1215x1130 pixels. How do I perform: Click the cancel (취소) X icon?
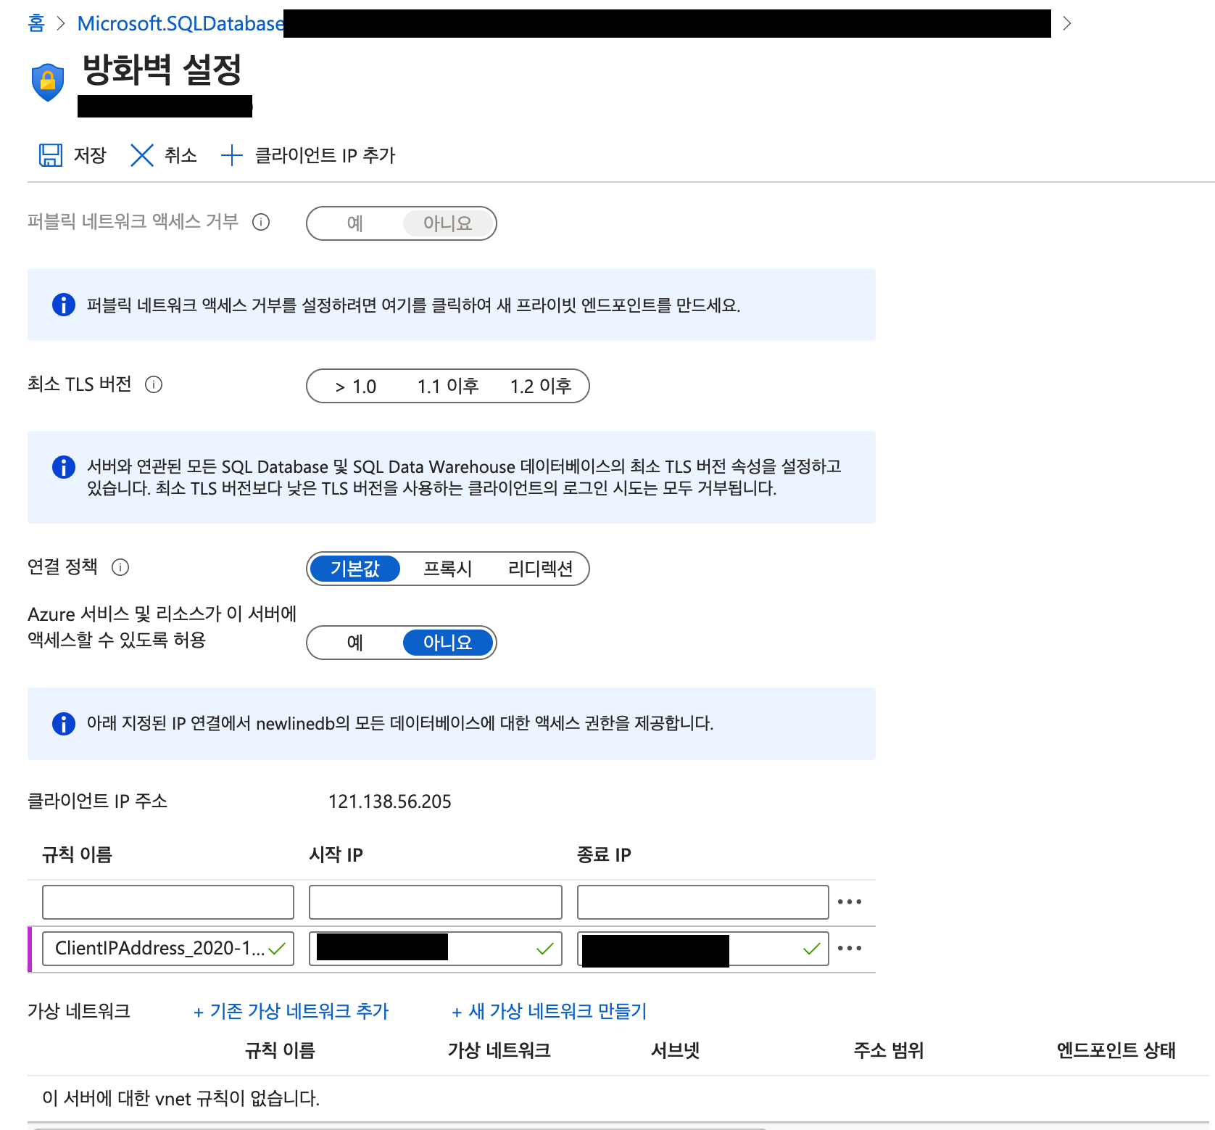[142, 155]
